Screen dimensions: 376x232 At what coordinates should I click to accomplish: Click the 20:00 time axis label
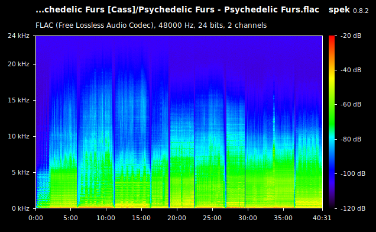click(177, 218)
